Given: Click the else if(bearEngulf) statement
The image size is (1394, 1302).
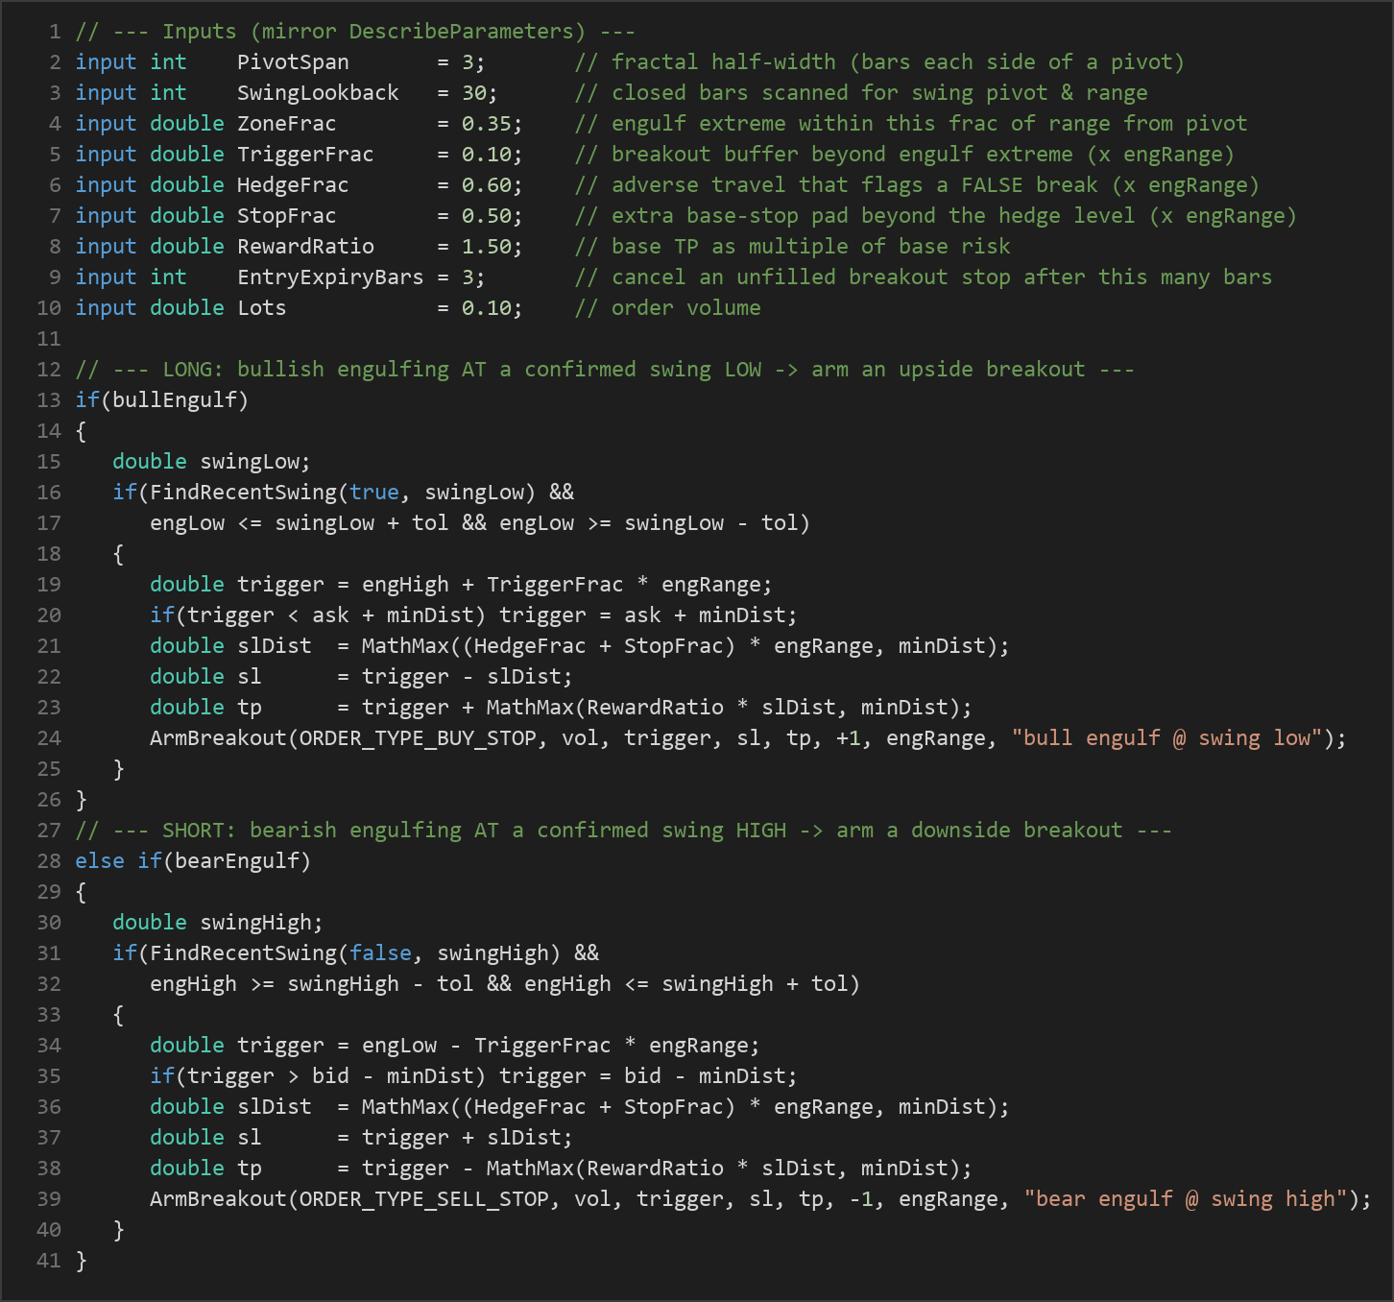Looking at the screenshot, I should pyautogui.click(x=193, y=861).
